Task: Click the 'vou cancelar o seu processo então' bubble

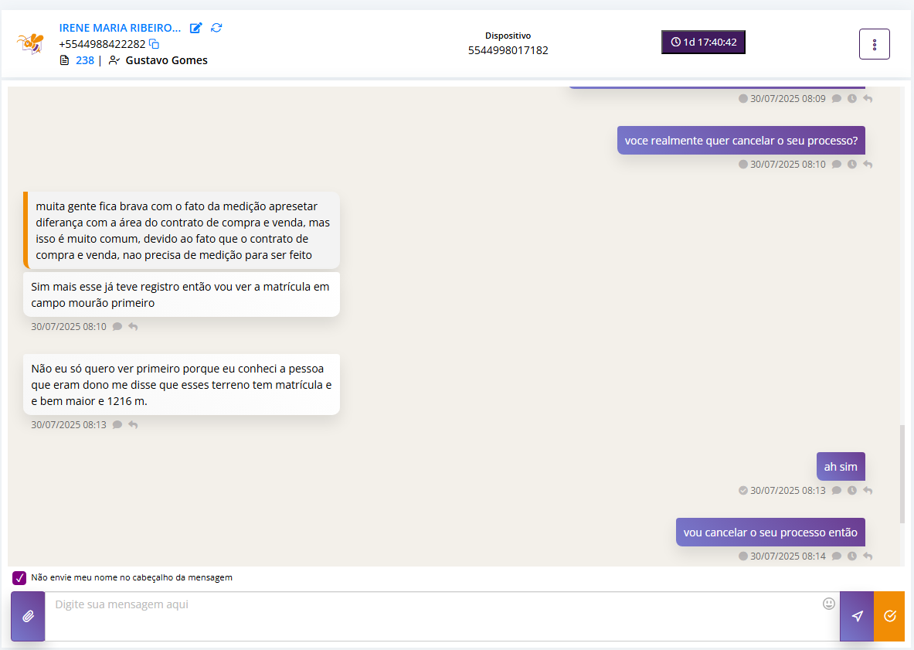Action: [x=770, y=533]
